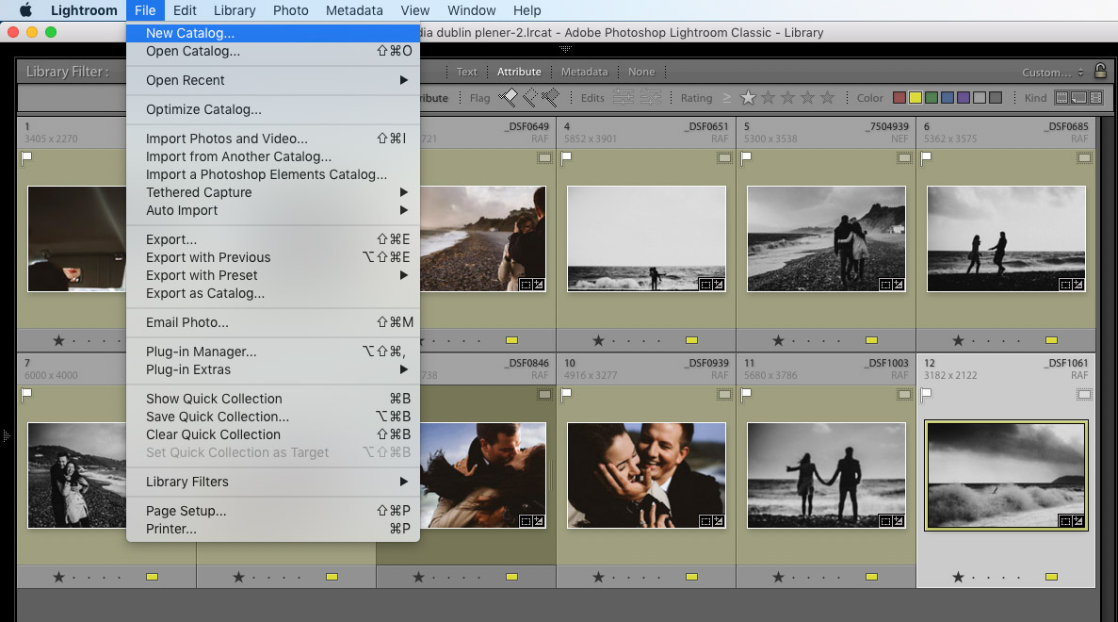
Task: Click the flag icon on photo _DSF0651
Action: [x=565, y=159]
